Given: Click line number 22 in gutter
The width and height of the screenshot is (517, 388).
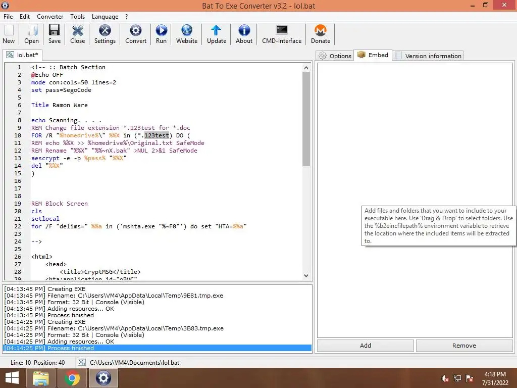Looking at the screenshot, I should click(x=18, y=226).
